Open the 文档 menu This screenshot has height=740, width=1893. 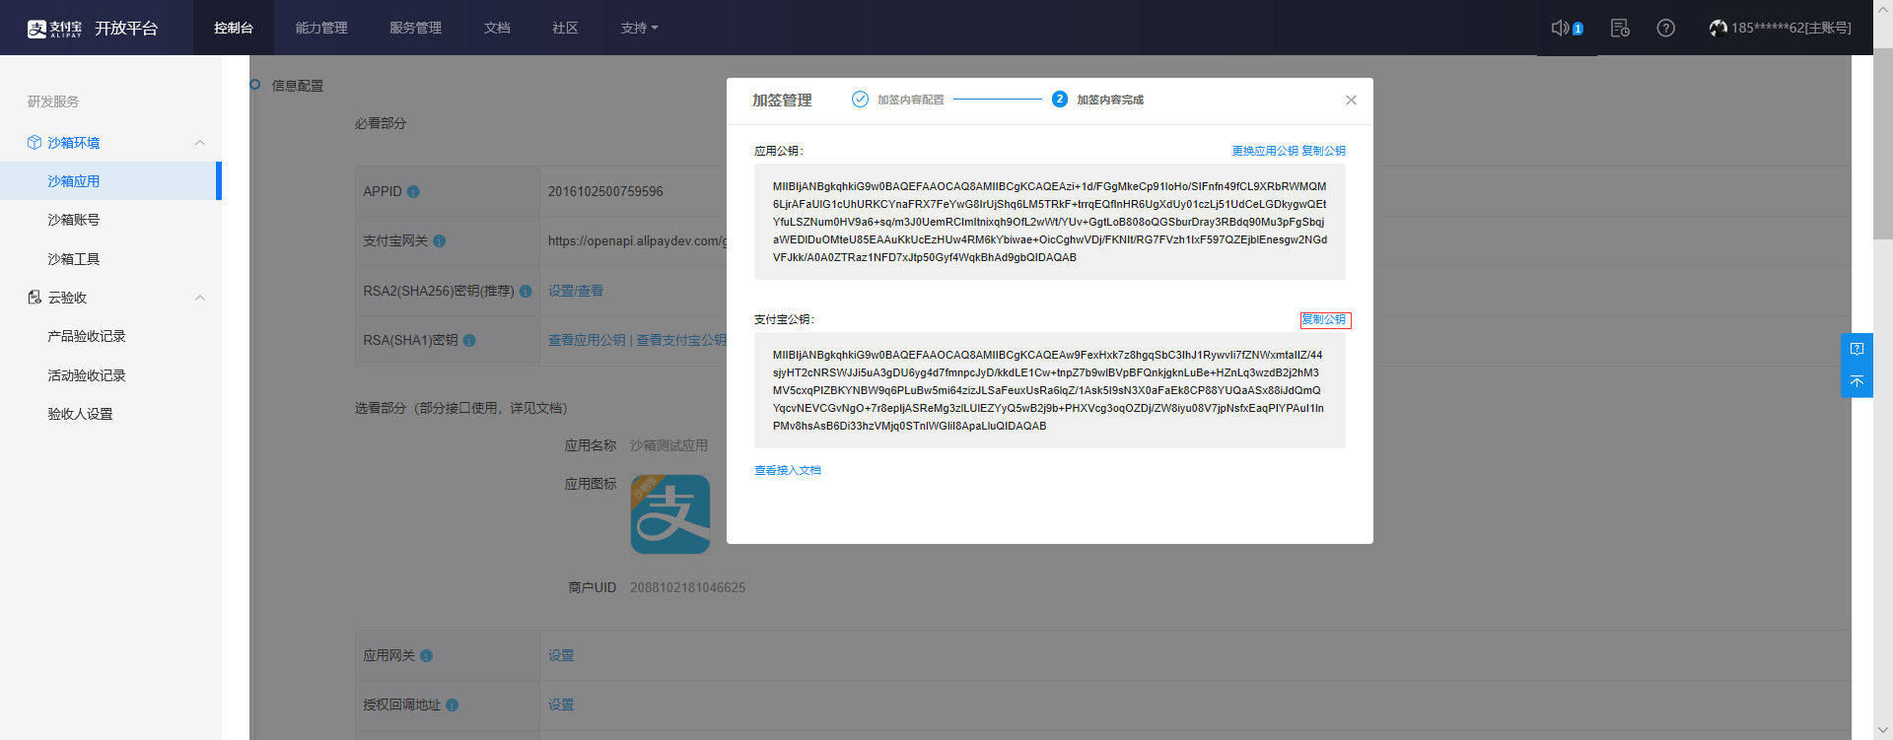(x=497, y=28)
